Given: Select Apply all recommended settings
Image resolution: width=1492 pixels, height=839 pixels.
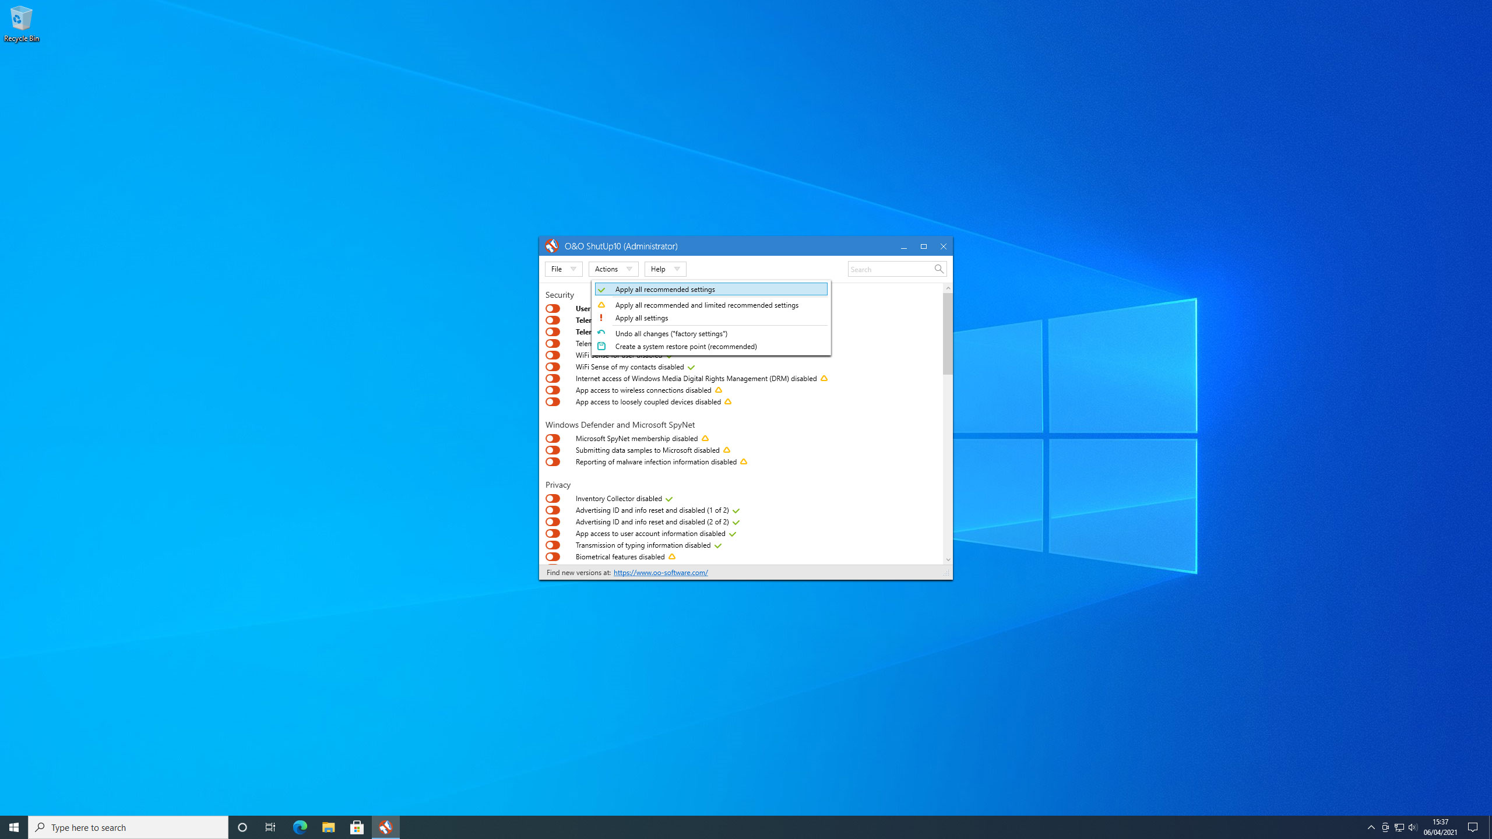Looking at the screenshot, I should pyautogui.click(x=711, y=290).
